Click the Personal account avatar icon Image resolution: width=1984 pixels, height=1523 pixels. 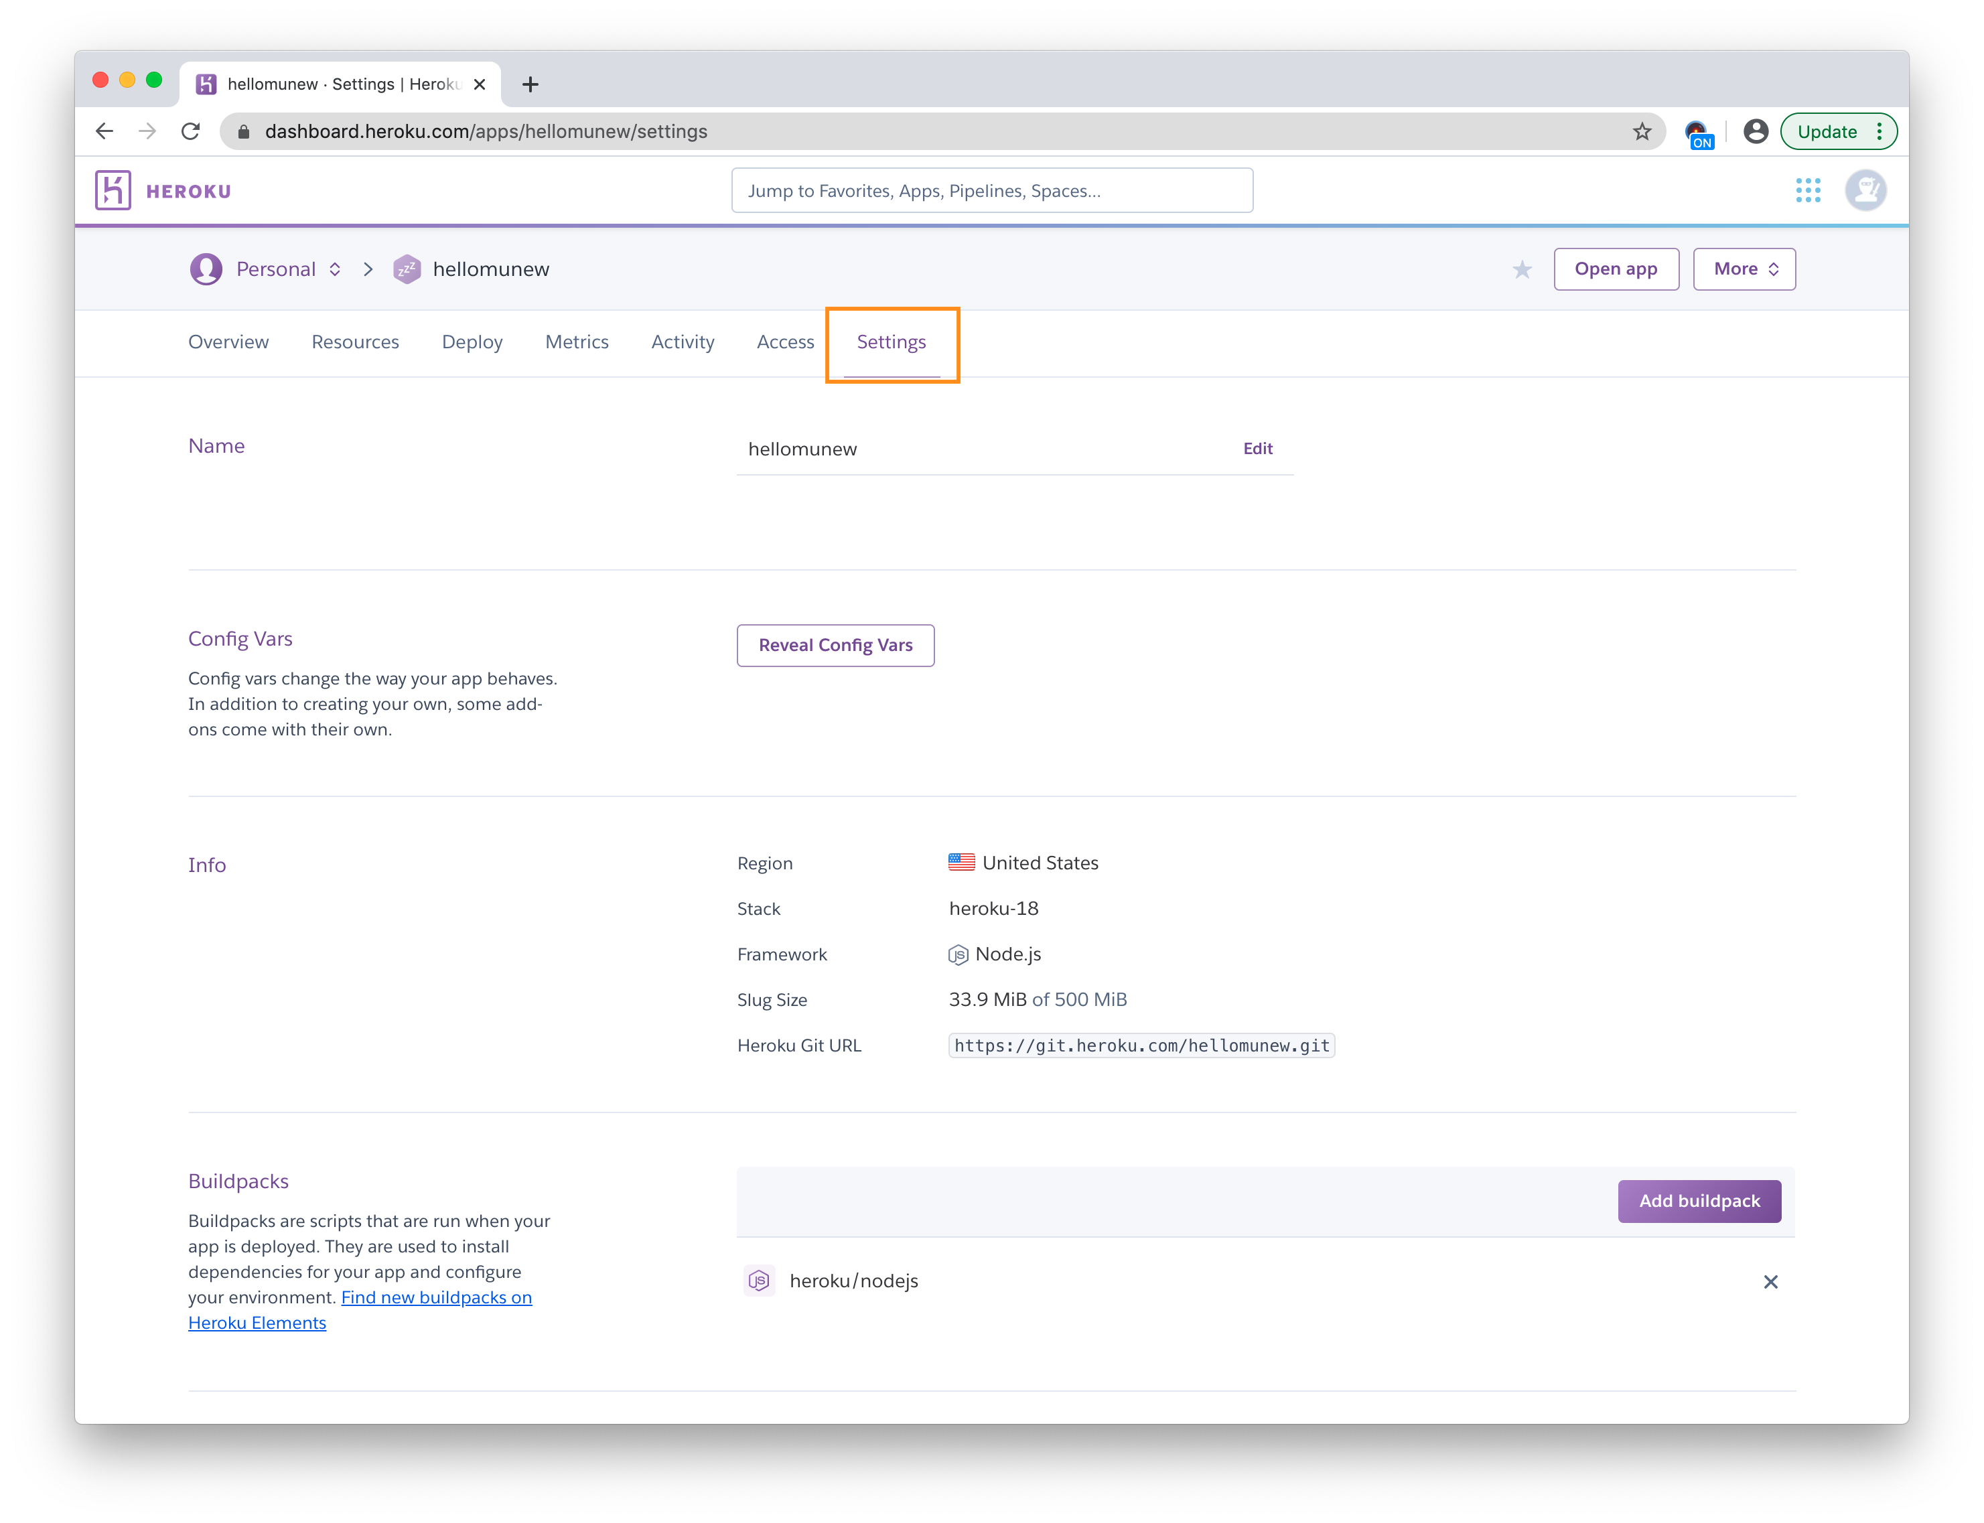click(206, 269)
